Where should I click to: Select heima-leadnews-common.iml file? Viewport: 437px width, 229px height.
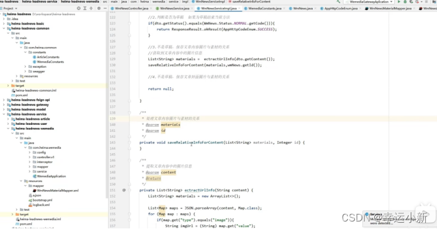(x=36, y=90)
